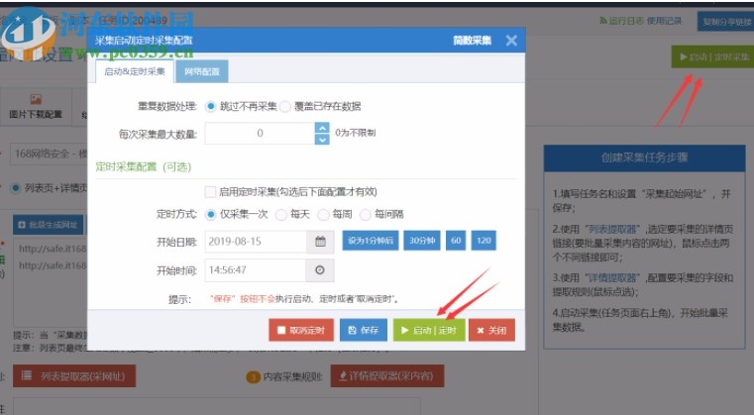Screen dimensions: 754x415
Task: Click 详情提取器(采内容) button in background
Action: click(387, 376)
